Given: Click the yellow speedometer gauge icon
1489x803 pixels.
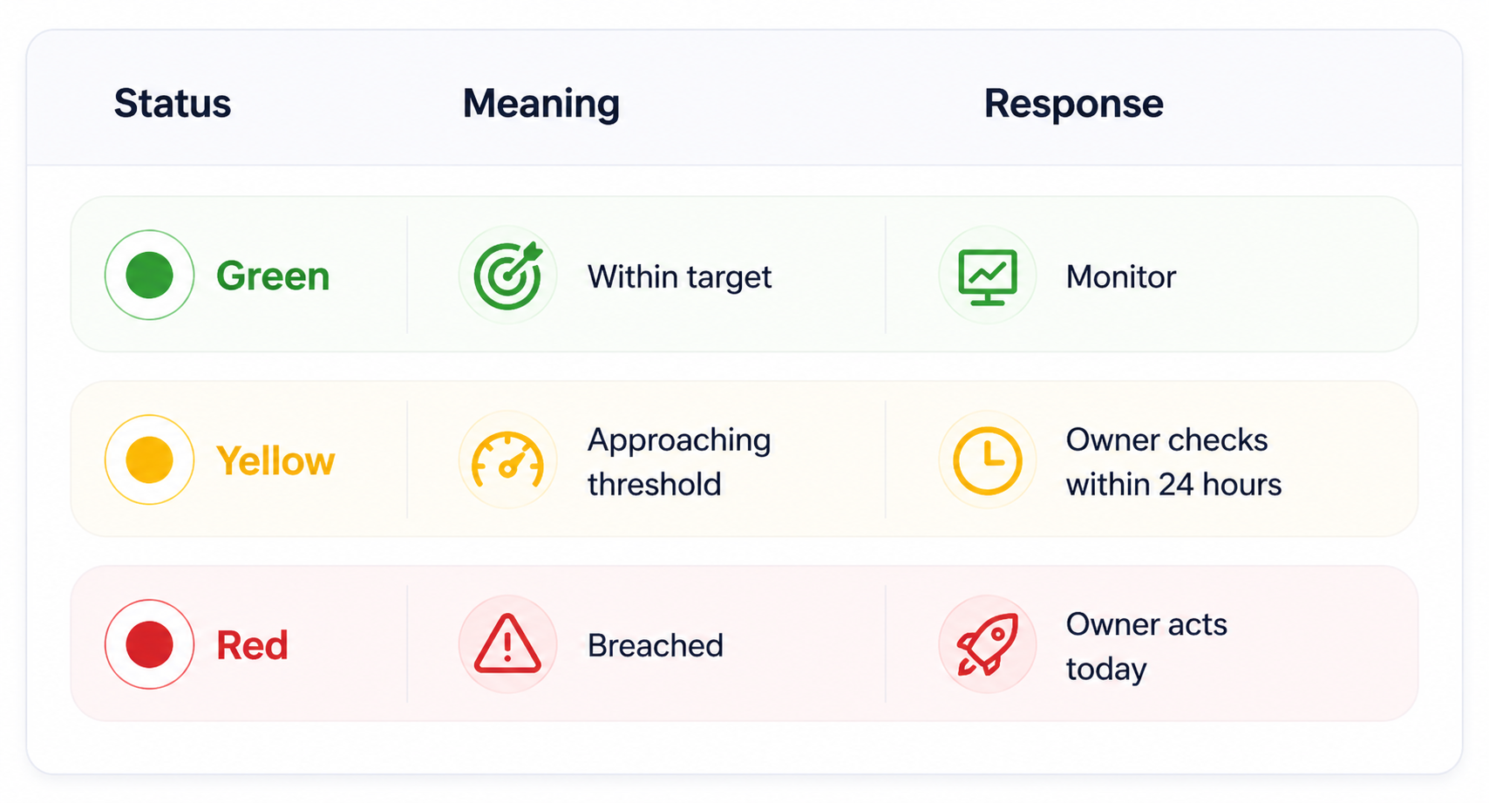Looking at the screenshot, I should 508,460.
